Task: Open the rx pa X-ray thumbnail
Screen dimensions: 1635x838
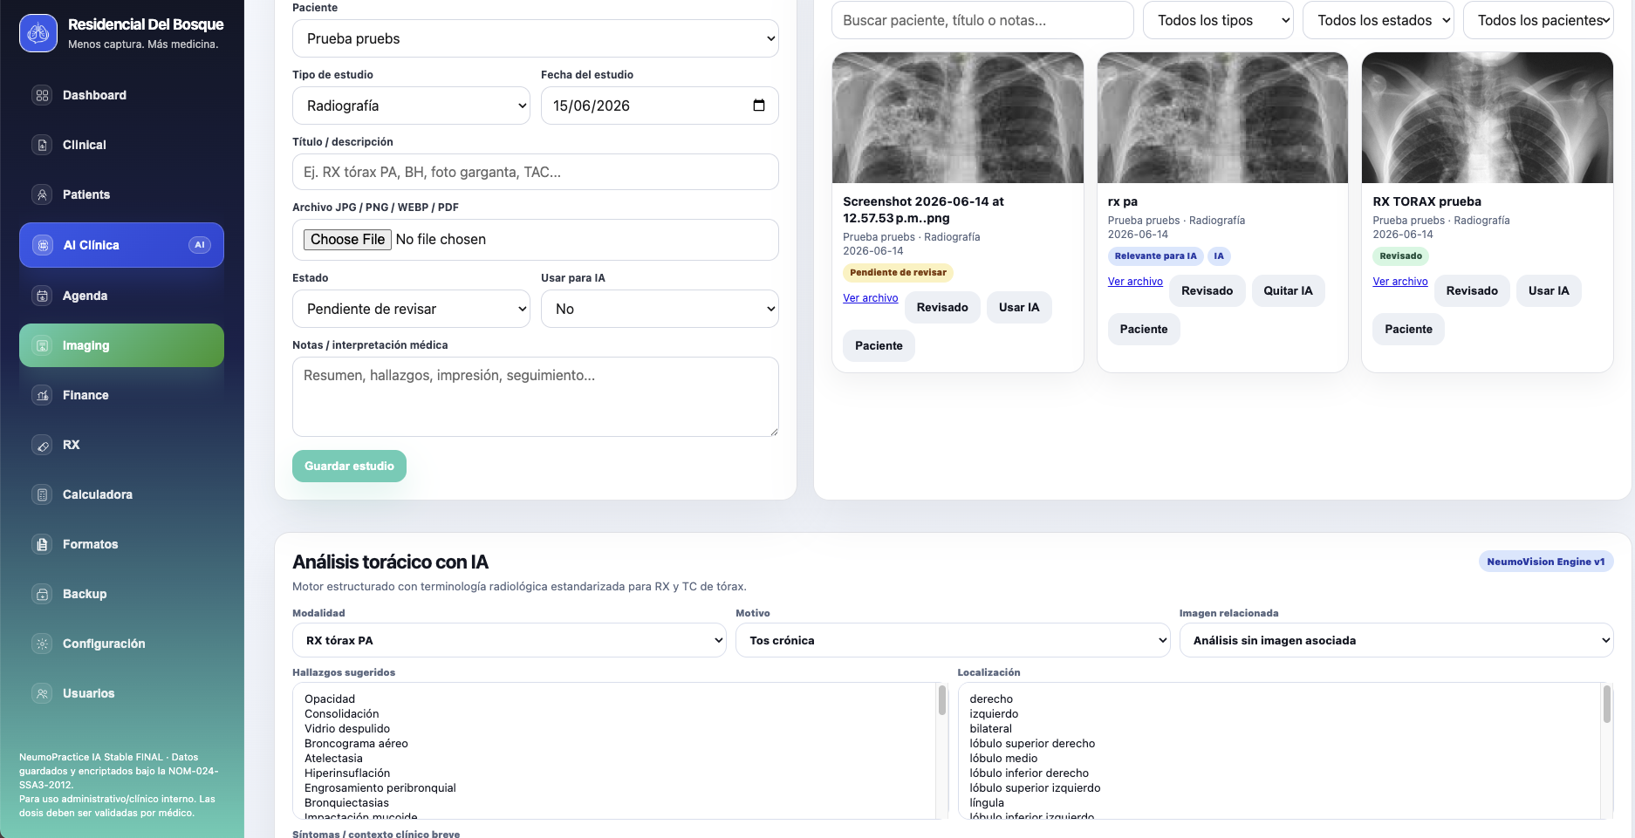Action: tap(1222, 118)
